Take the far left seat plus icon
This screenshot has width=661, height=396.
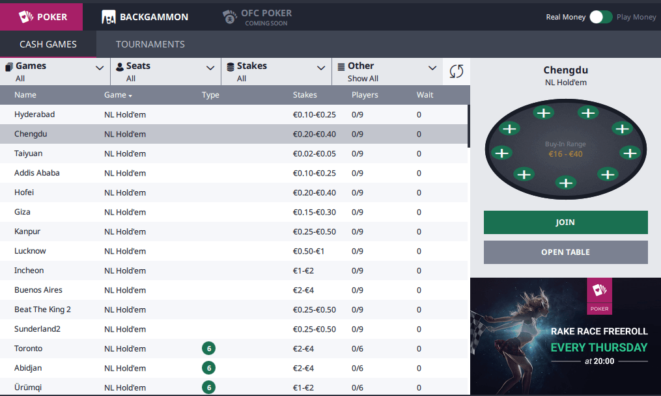501,153
